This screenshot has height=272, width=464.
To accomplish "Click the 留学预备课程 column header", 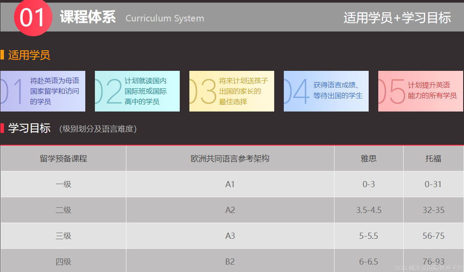I will coord(63,159).
